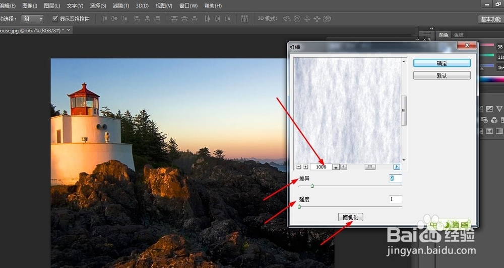Click the 3D slide mode icon
The width and height of the screenshot is (504, 268).
[317, 19]
